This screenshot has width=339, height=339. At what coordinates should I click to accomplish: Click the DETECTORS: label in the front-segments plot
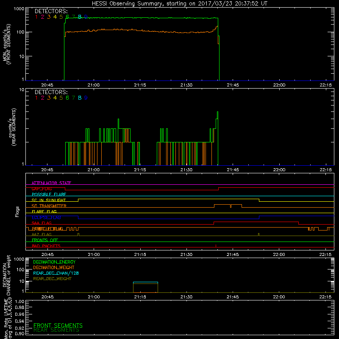tap(51, 11)
